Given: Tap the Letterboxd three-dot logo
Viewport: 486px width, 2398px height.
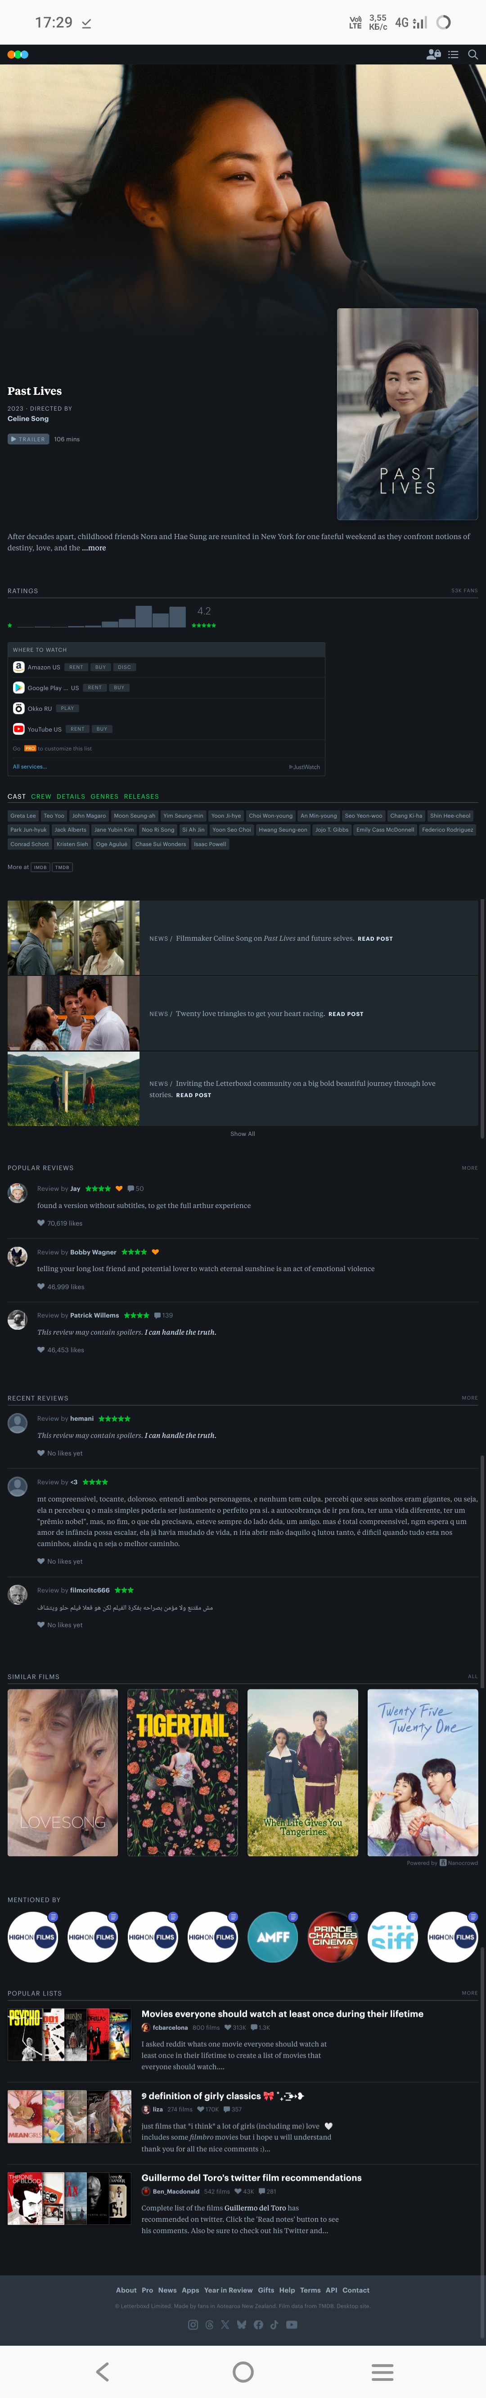Looking at the screenshot, I should (18, 55).
